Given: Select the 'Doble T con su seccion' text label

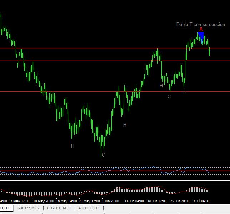Looking at the screenshot, I should (200, 25).
